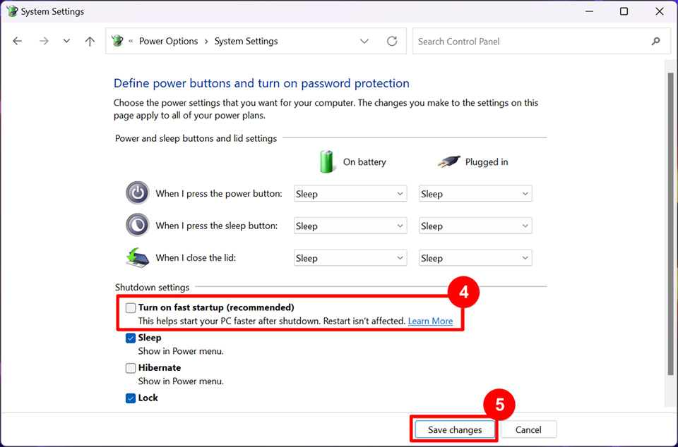Open sleep button Plugged in dropdown

(475, 226)
